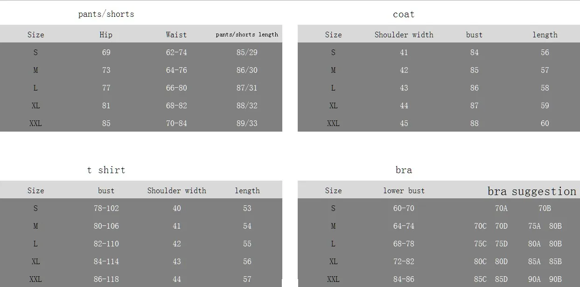Image resolution: width=580 pixels, height=287 pixels.
Task: Select waist range 66-80 cell
Action: pyautogui.click(x=176, y=88)
